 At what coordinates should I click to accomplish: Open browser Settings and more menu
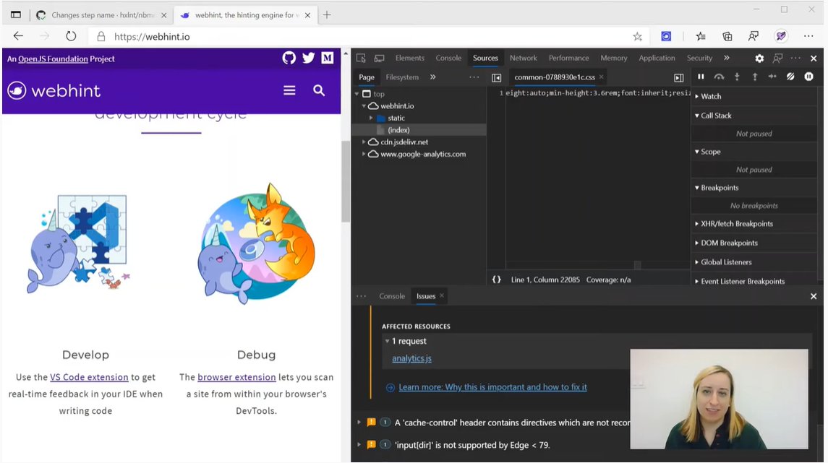(x=808, y=36)
